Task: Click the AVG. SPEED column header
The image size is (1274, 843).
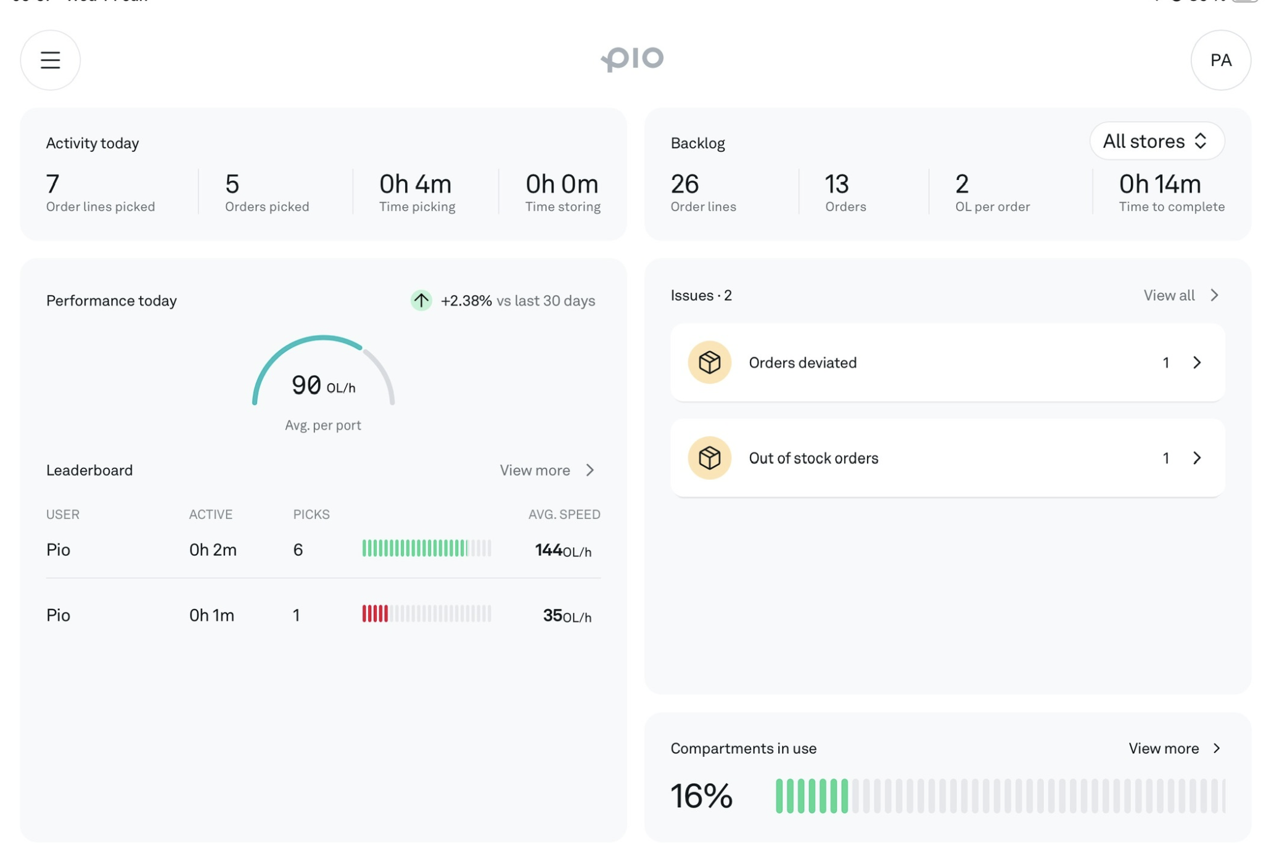Action: tap(564, 514)
